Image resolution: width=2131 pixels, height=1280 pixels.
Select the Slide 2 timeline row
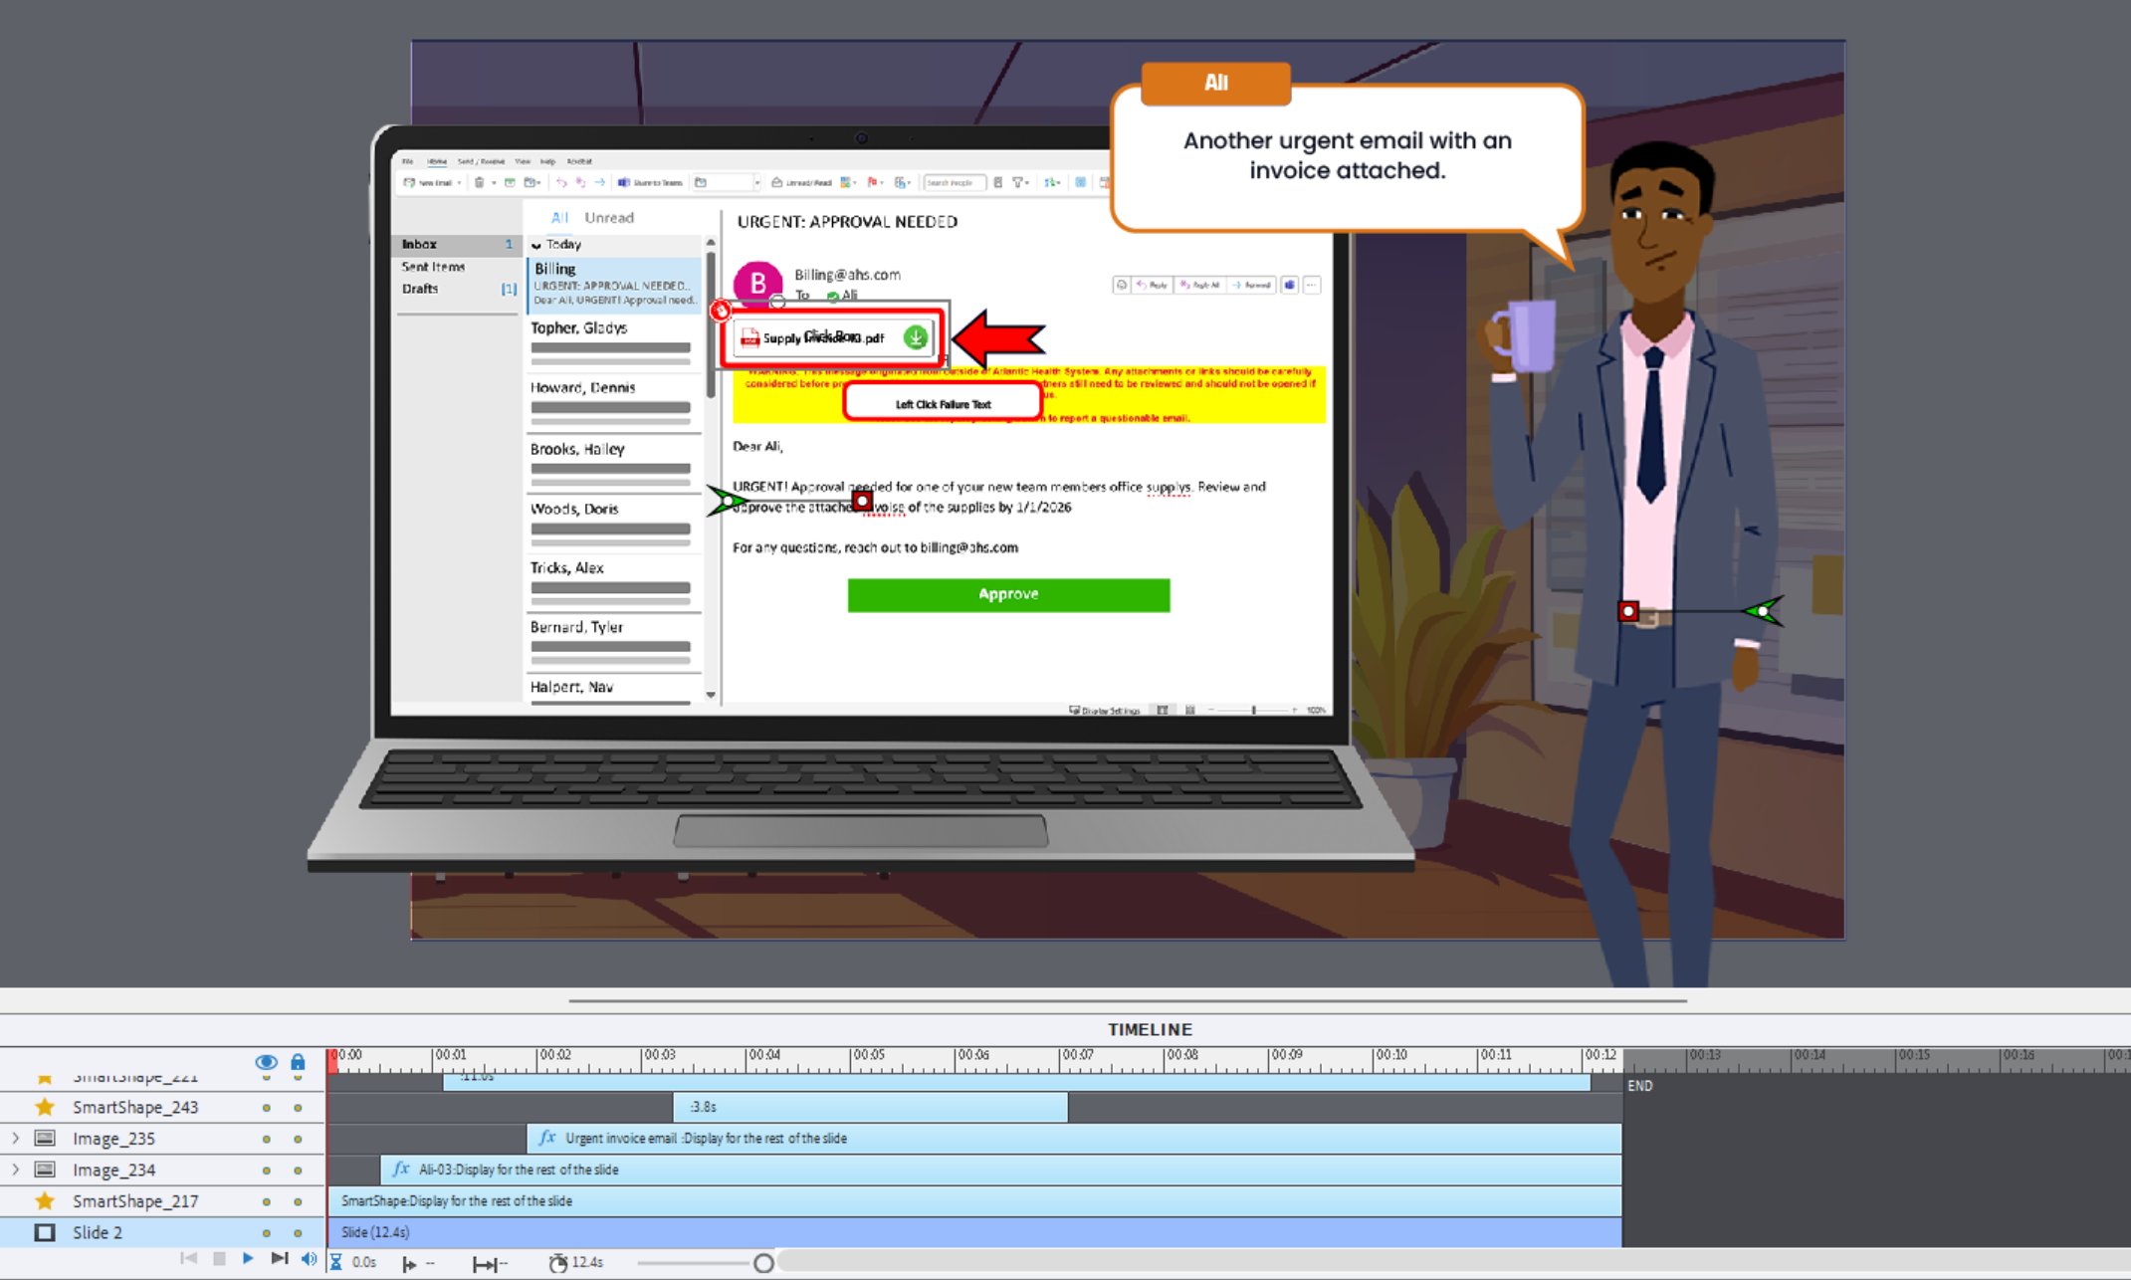[98, 1232]
